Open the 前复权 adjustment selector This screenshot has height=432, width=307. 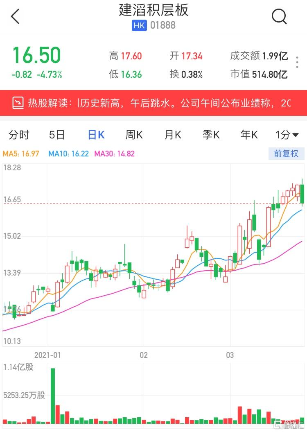pyautogui.click(x=286, y=154)
